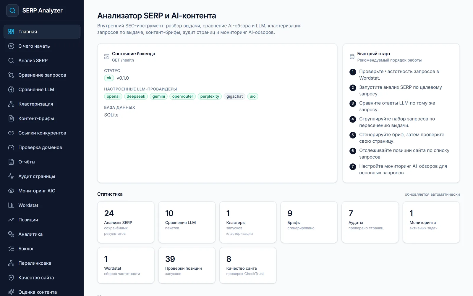Go to Главная in the sidebar

click(x=42, y=32)
